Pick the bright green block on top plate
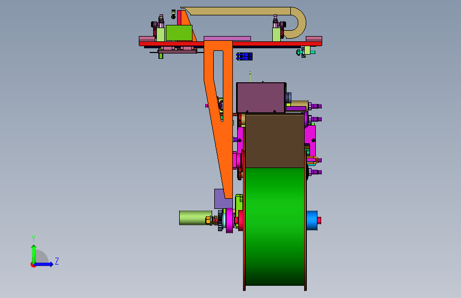This screenshot has height=298, width=461. click(x=179, y=33)
